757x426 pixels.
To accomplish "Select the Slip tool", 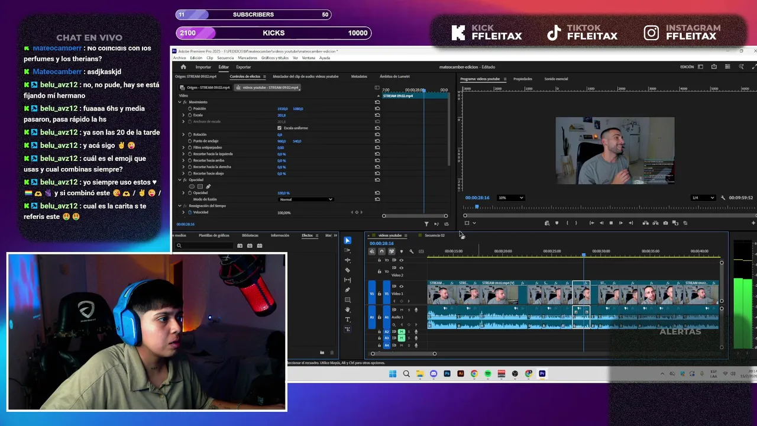I will point(347,280).
